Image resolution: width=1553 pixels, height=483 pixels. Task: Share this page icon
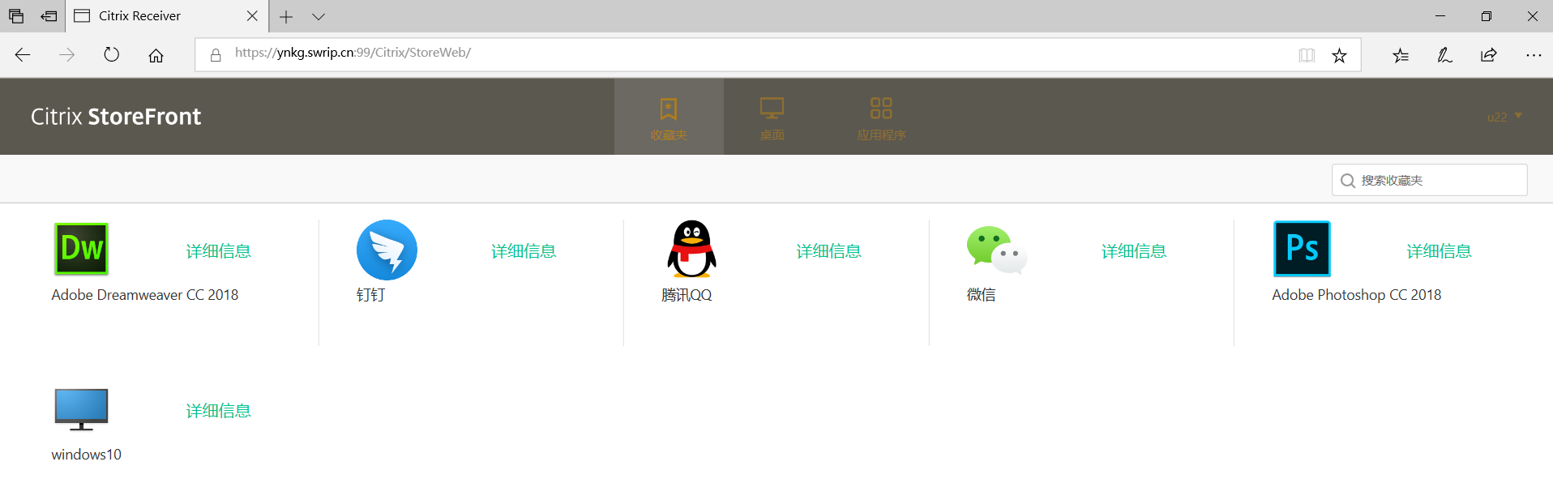coord(1489,55)
